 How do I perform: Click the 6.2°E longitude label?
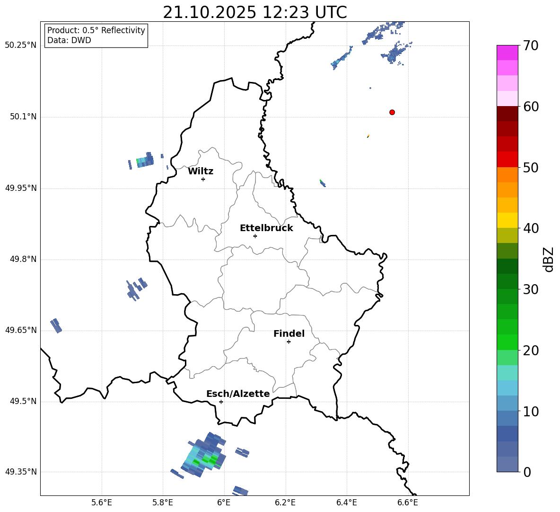[x=285, y=503]
